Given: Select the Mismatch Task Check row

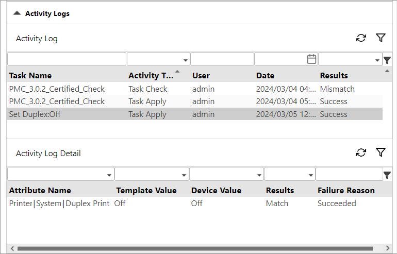Looking at the screenshot, I should coord(195,89).
